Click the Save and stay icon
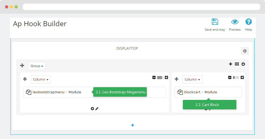265x139 pixels. 215,22
